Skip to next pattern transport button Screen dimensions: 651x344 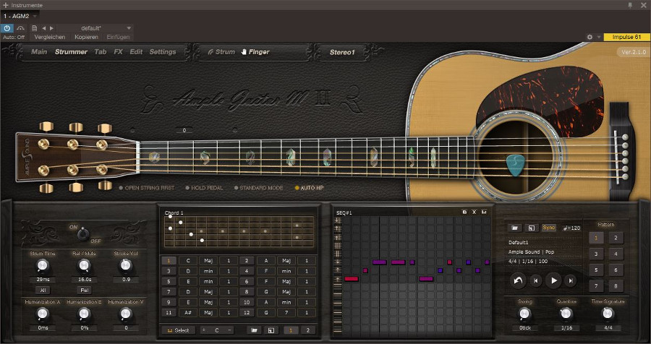tap(571, 280)
